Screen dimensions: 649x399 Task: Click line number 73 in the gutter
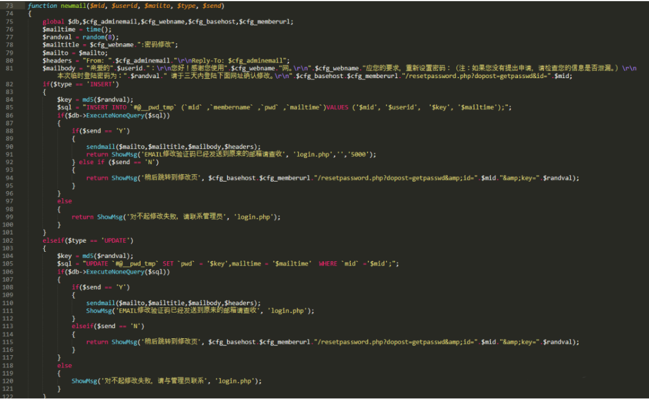click(9, 6)
